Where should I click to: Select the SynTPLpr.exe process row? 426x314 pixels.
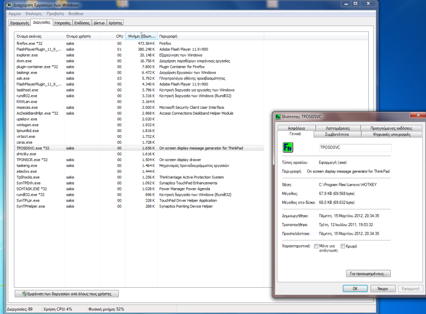click(139, 201)
